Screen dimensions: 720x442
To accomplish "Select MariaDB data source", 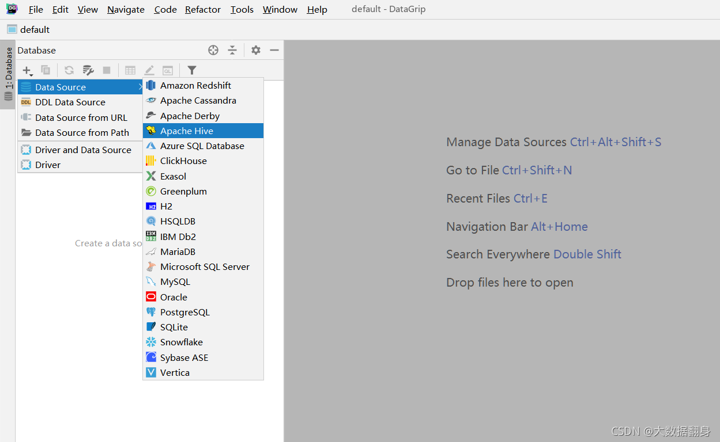I will [x=203, y=252].
